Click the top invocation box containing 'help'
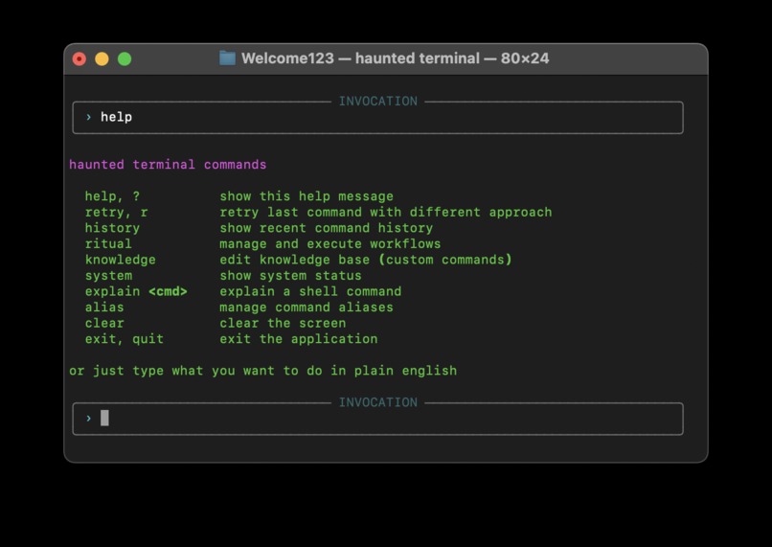Screen dimensions: 772x547 [x=377, y=117]
